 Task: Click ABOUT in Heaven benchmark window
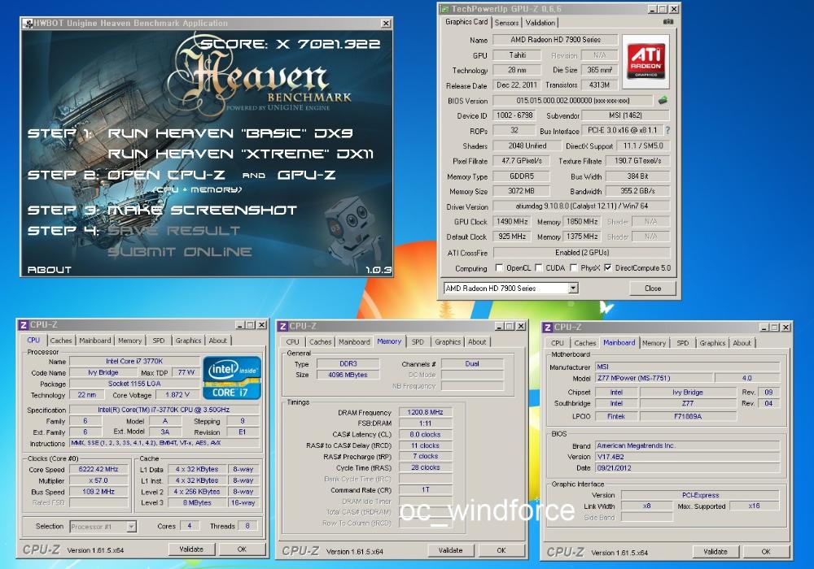point(50,270)
